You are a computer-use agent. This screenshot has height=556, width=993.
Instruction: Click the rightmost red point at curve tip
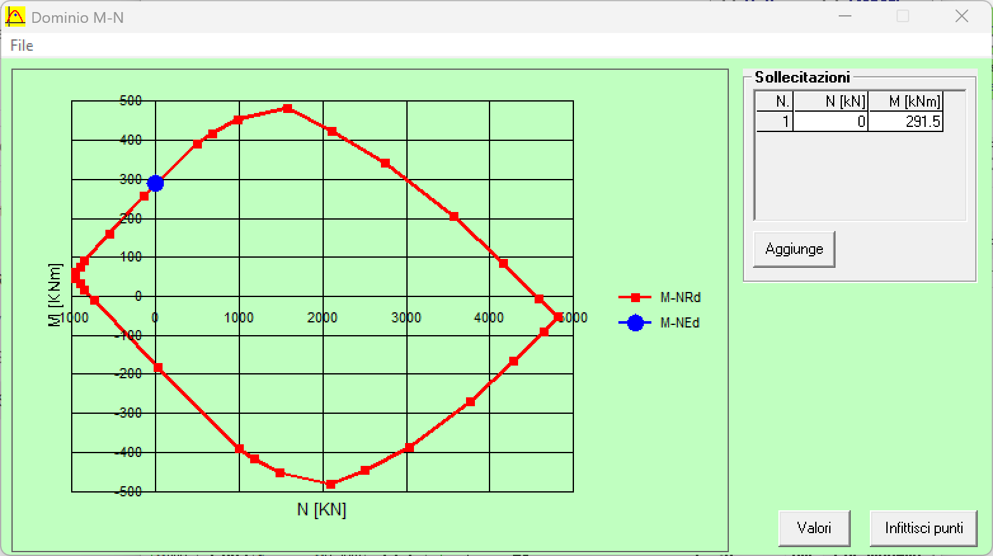point(558,317)
